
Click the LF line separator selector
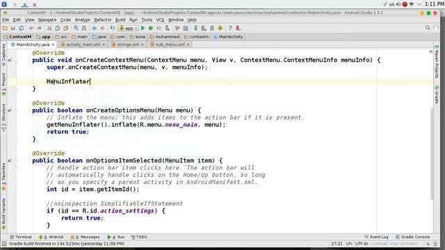tap(349, 244)
